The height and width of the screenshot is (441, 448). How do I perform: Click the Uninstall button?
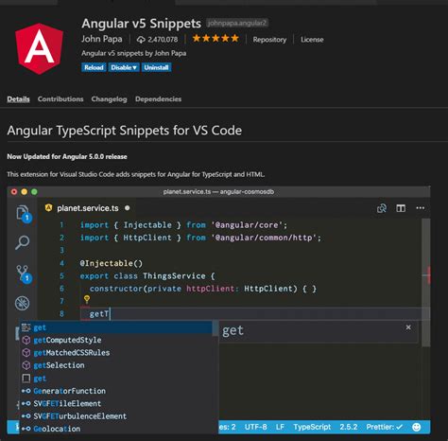[156, 67]
